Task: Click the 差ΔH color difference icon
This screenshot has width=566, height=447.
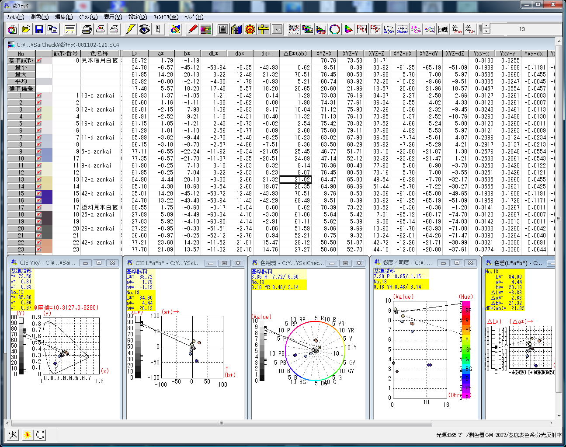Action: (x=470, y=29)
